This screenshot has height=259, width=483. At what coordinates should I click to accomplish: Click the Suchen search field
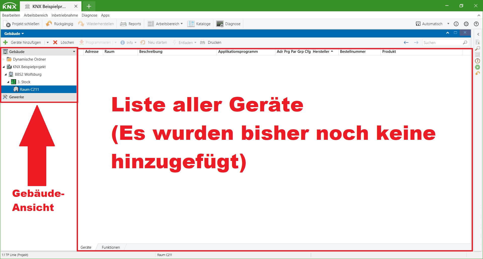[442, 43]
